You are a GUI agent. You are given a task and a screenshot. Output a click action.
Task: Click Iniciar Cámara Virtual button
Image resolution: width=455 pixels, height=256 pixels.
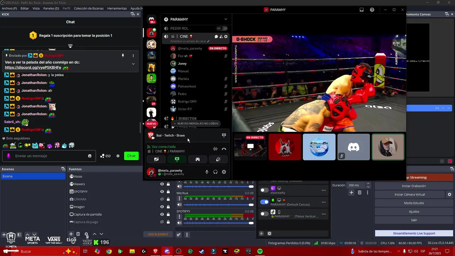(409, 194)
